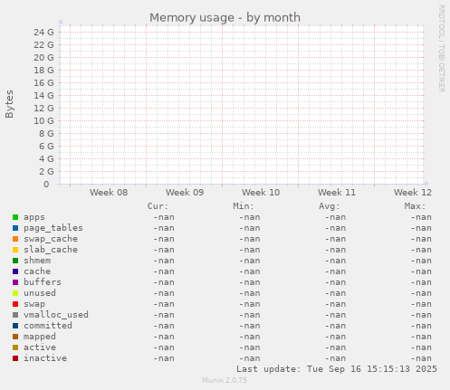This screenshot has width=450, height=390.
Task: Select the swap legend label
Action: tap(34, 304)
